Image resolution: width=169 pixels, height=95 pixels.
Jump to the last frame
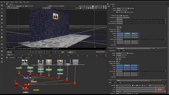point(57,52)
